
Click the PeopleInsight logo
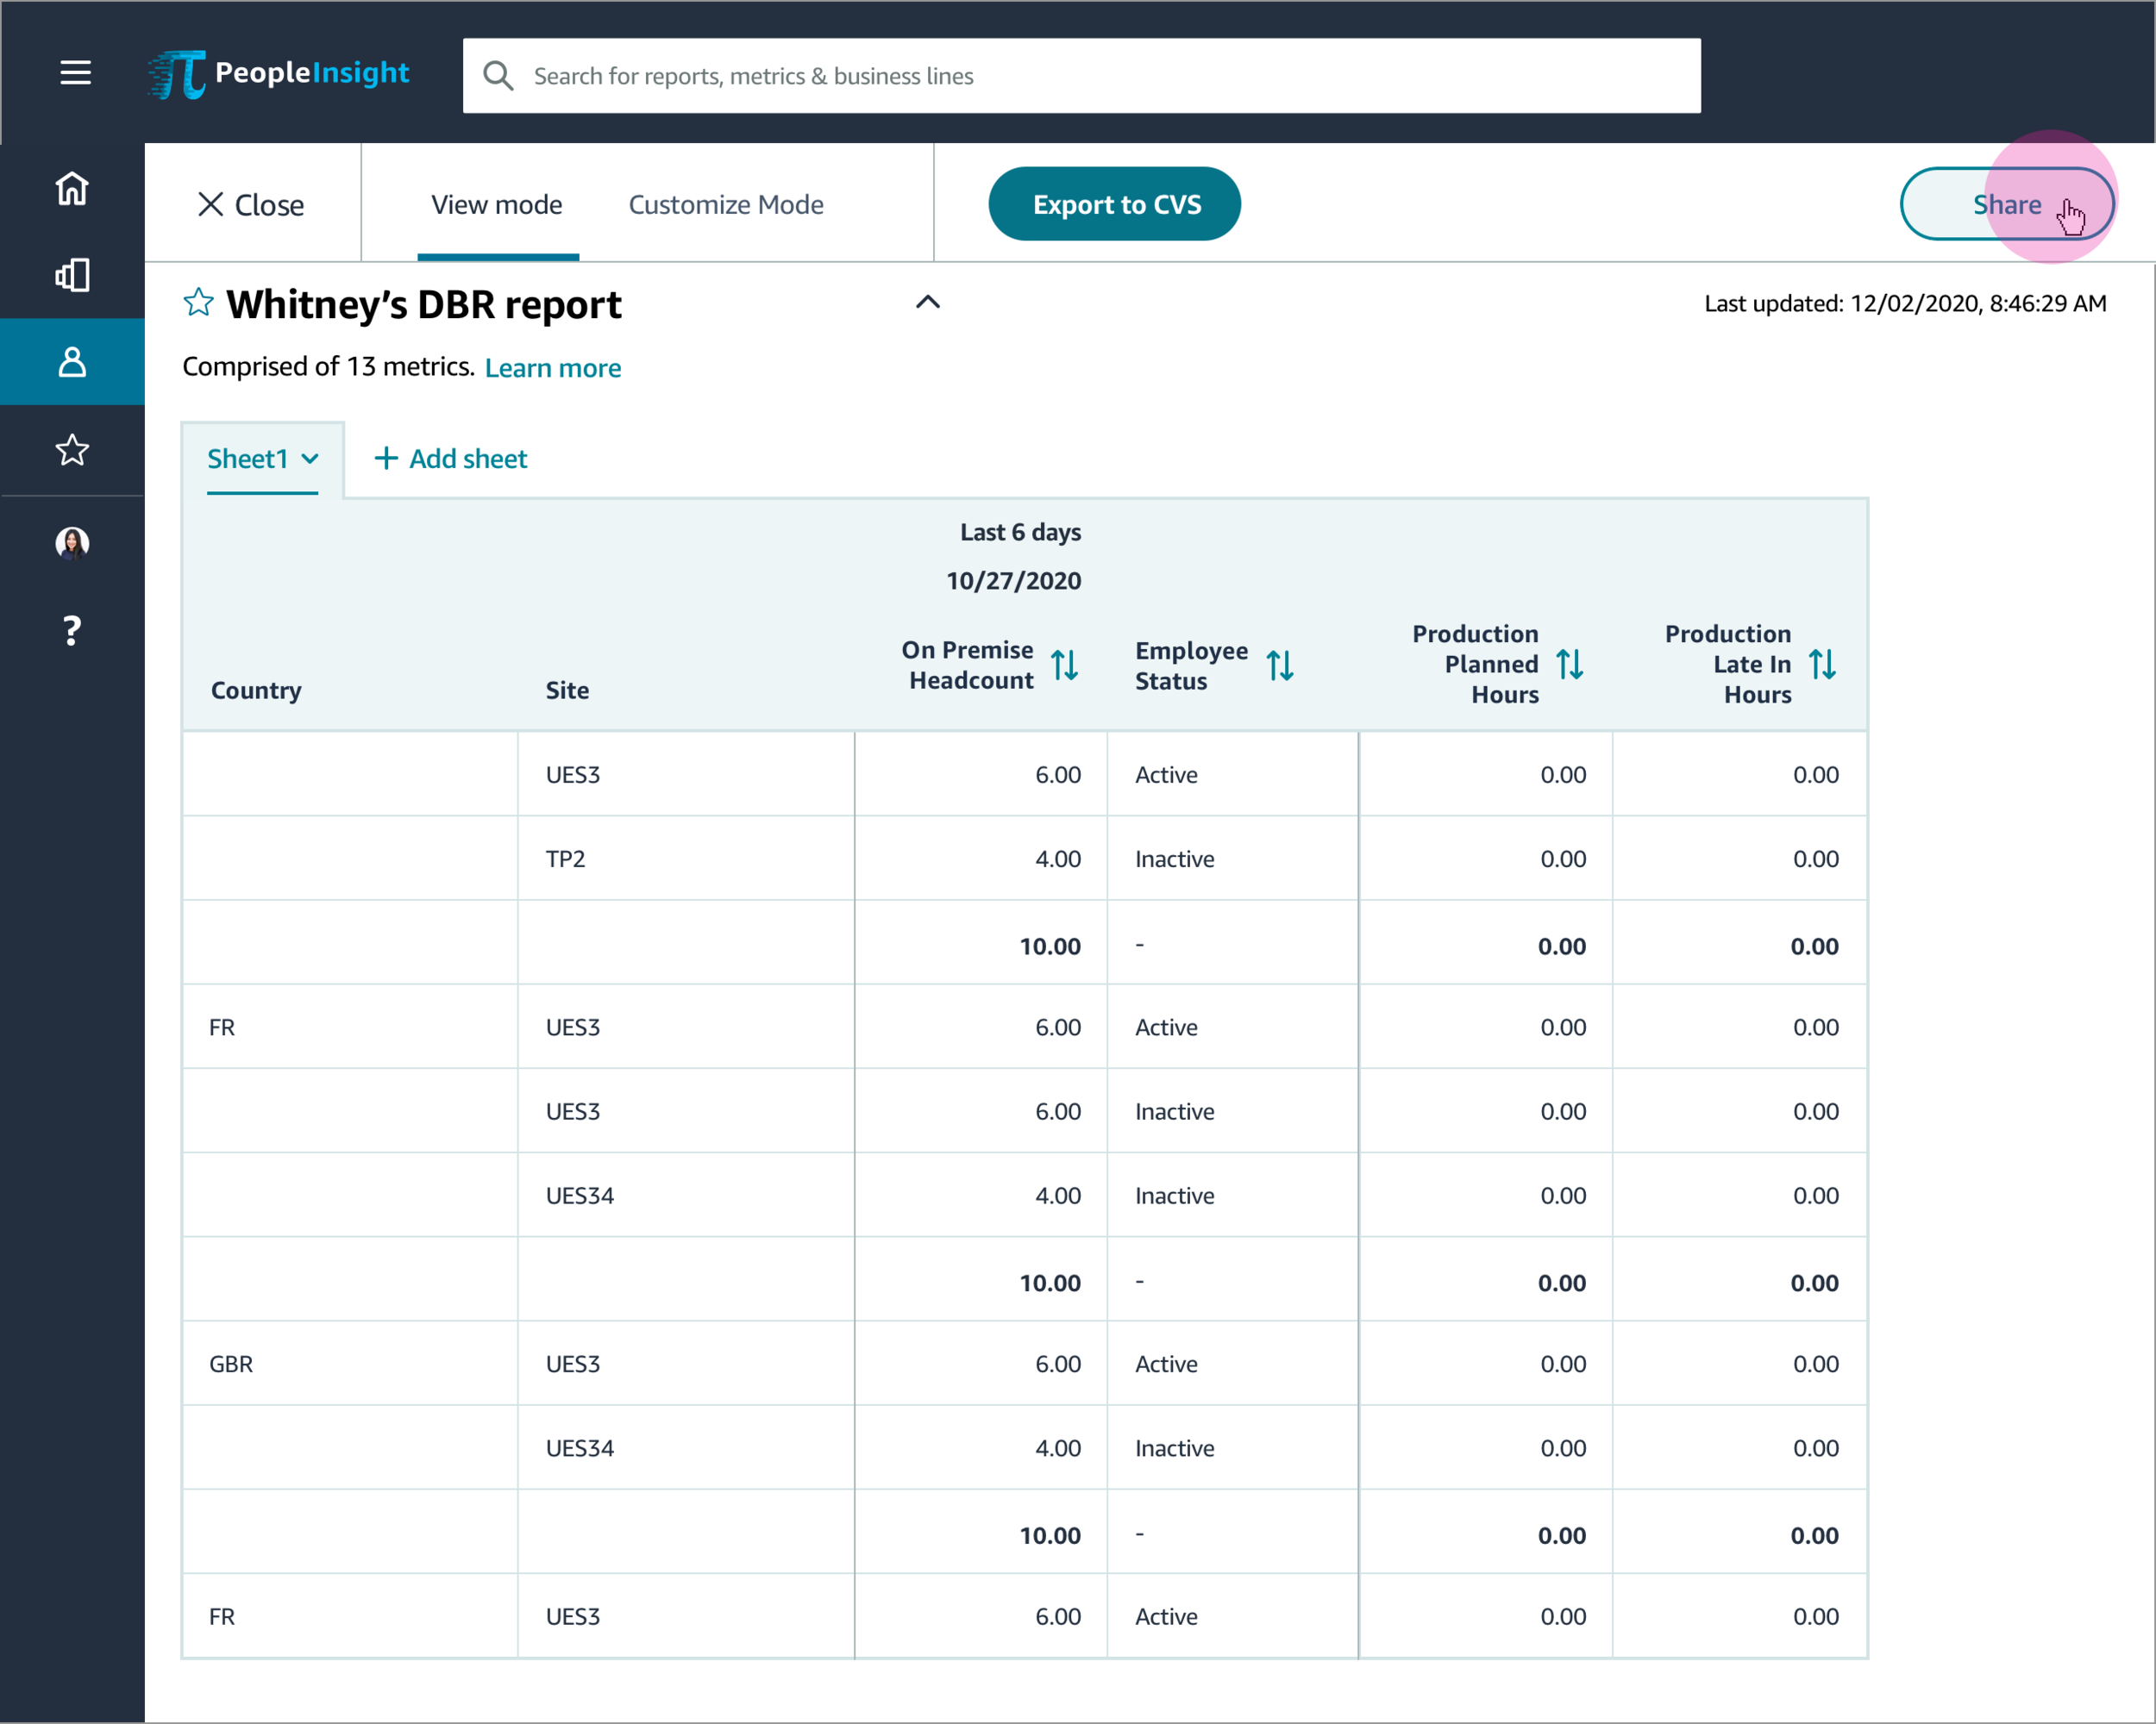pos(279,74)
